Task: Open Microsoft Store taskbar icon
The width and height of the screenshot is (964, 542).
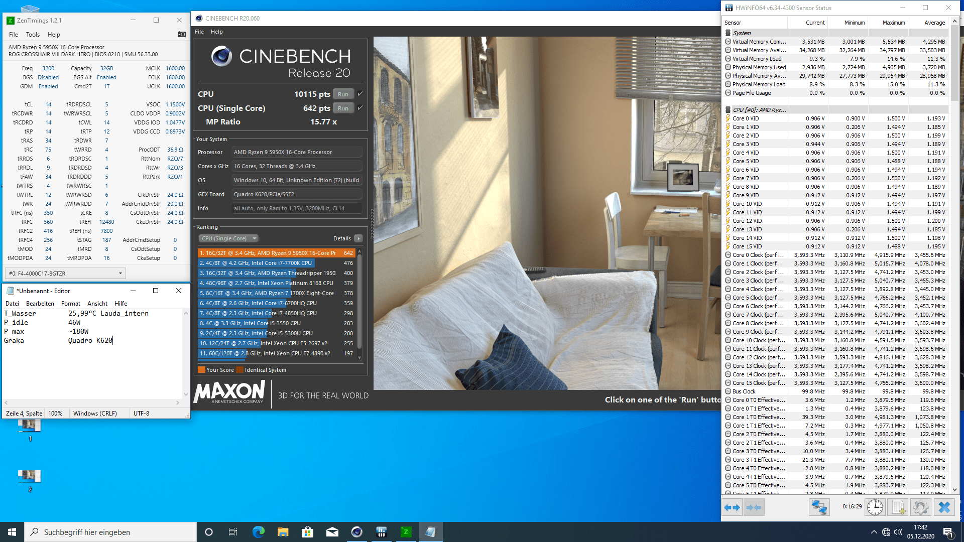Action: point(307,532)
